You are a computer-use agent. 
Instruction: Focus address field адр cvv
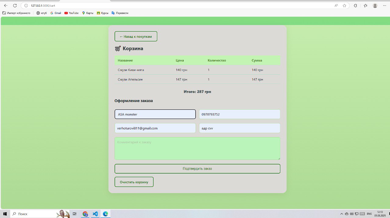point(239,128)
